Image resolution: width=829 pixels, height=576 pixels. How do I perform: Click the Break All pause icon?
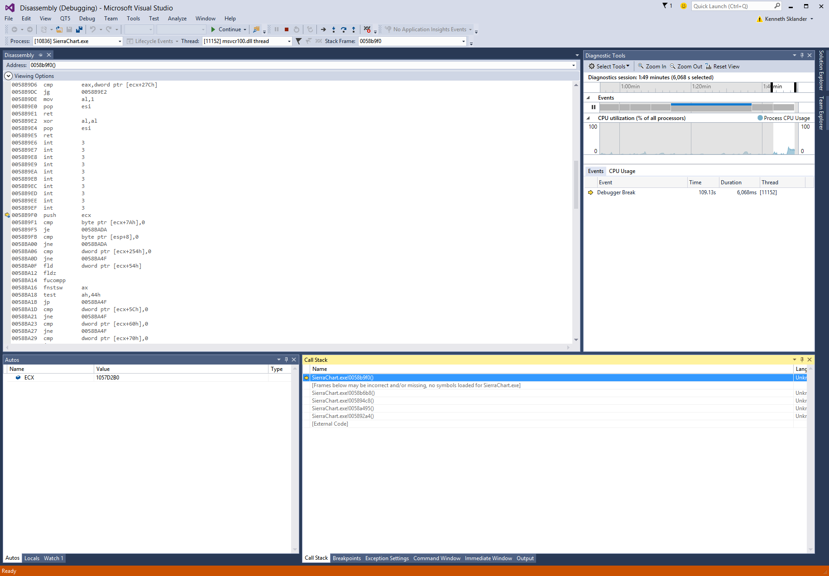click(277, 29)
